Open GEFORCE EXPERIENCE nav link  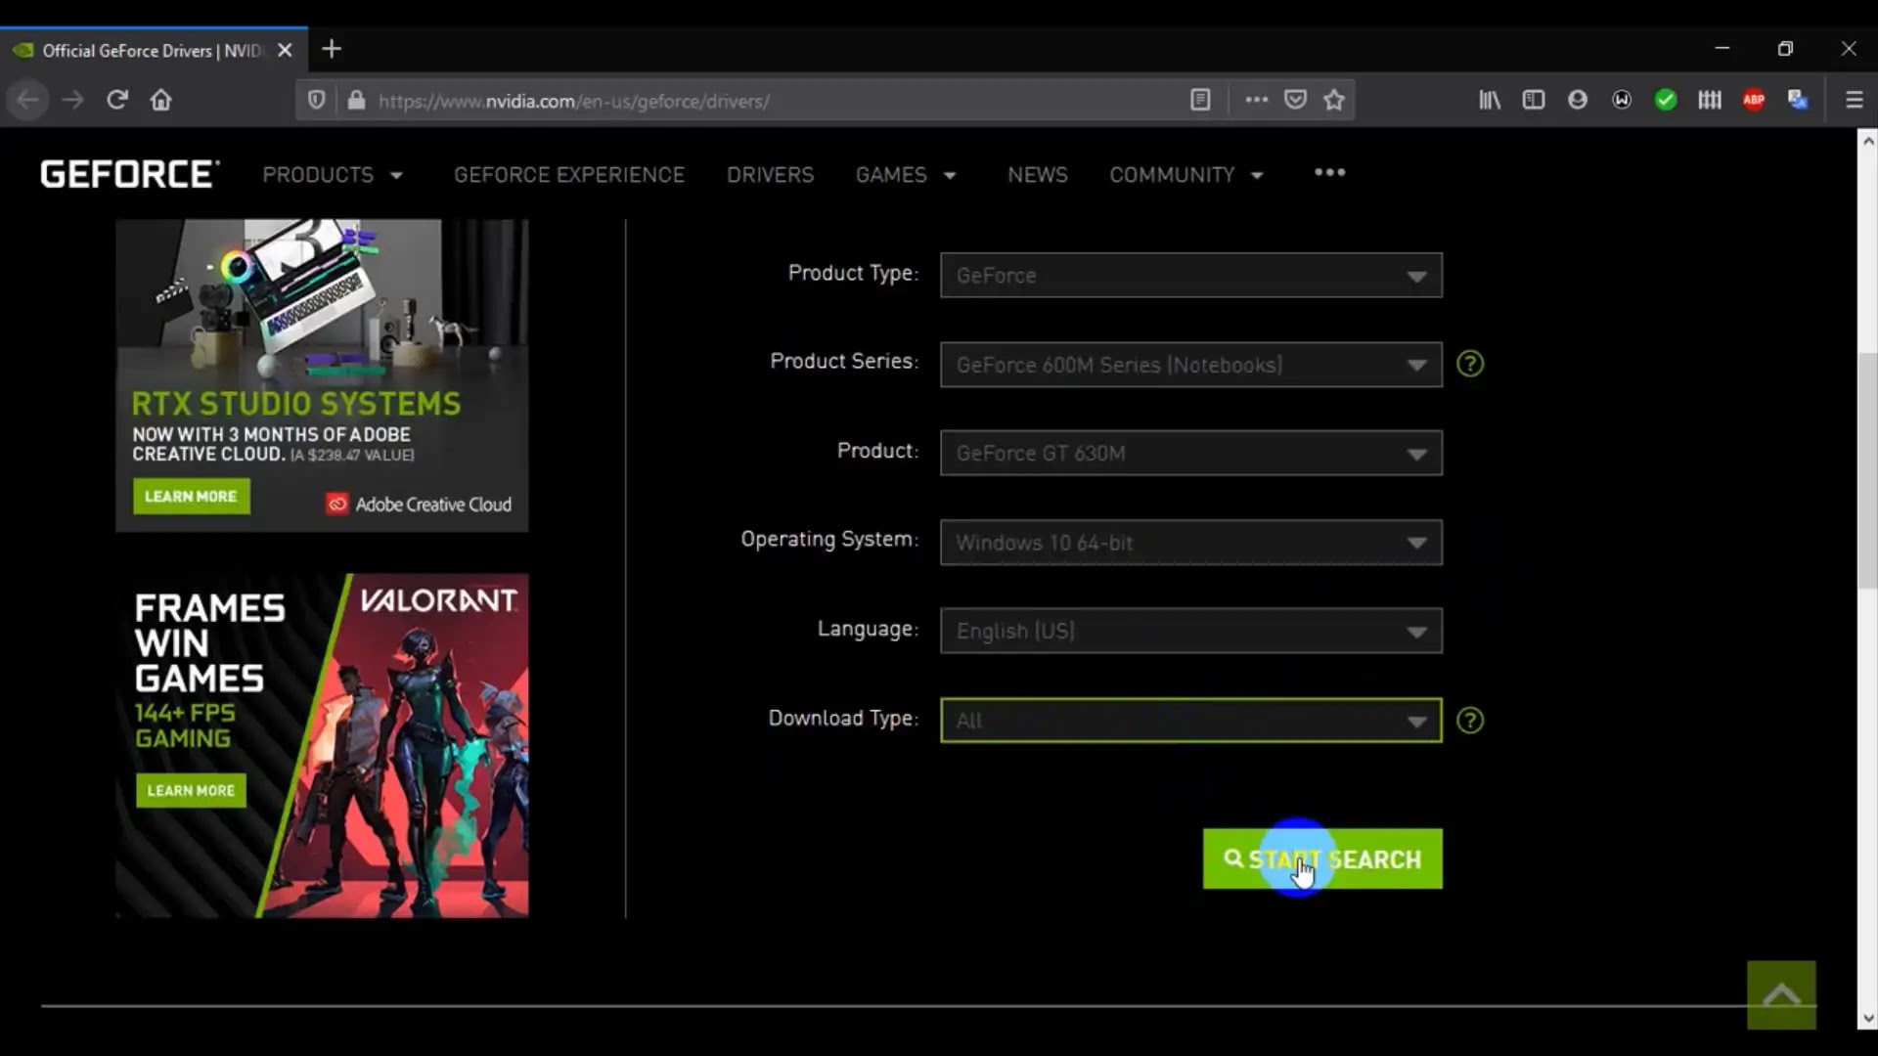click(568, 175)
